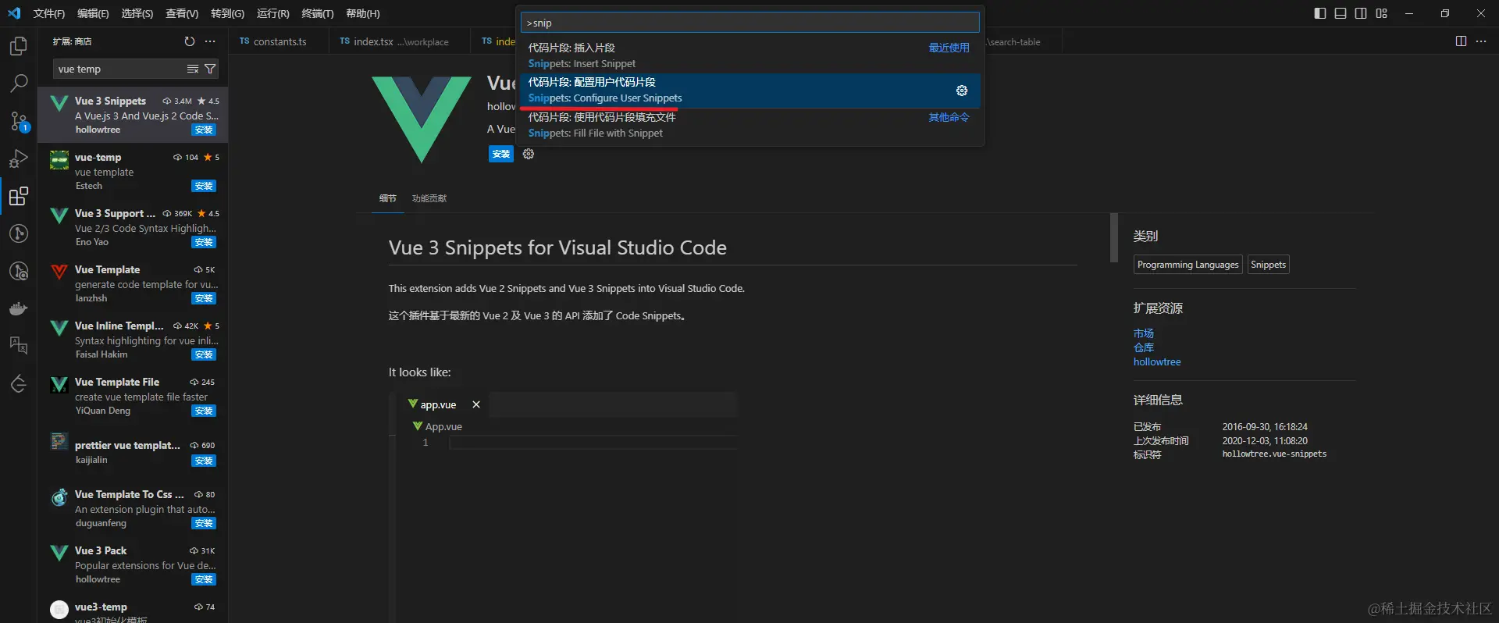This screenshot has width=1499, height=623.
Task: Open editor more actions ellipsis
Action: [1481, 41]
